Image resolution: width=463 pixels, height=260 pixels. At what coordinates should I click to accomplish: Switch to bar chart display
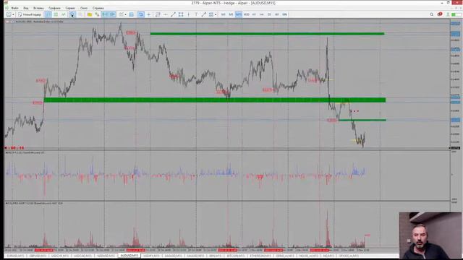tap(48, 14)
